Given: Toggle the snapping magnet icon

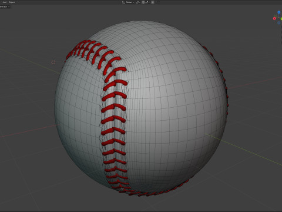Looking at the screenshot, I should tap(143, 2).
